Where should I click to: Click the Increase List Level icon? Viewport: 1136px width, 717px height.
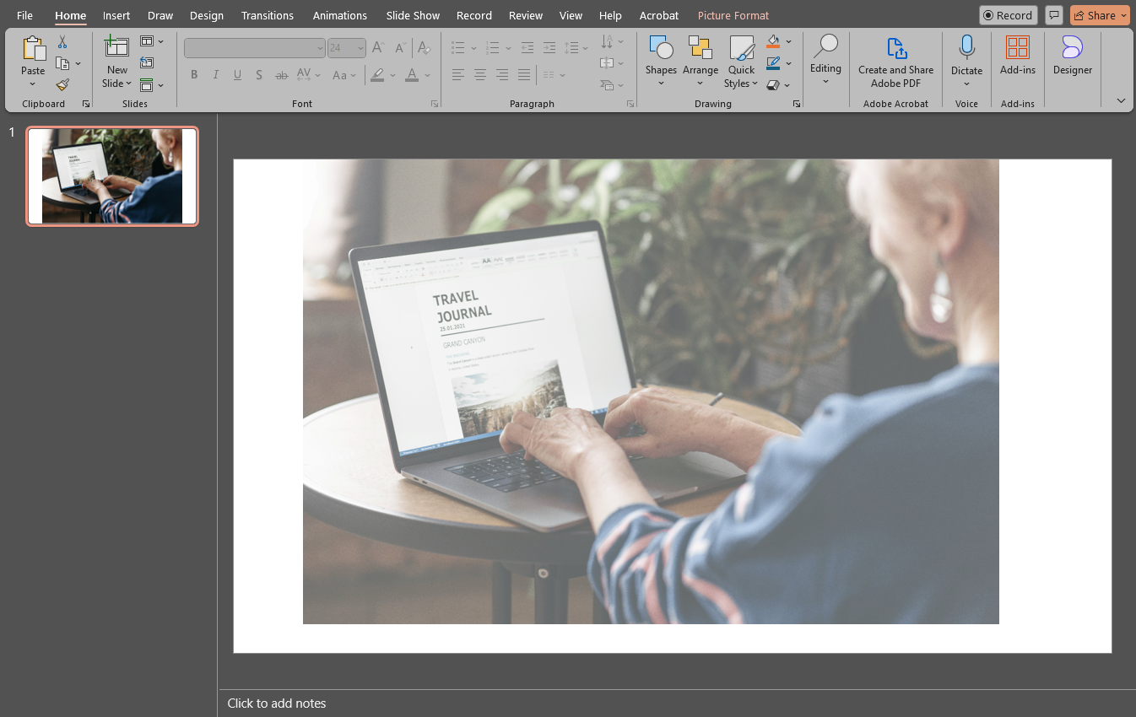[x=549, y=48]
